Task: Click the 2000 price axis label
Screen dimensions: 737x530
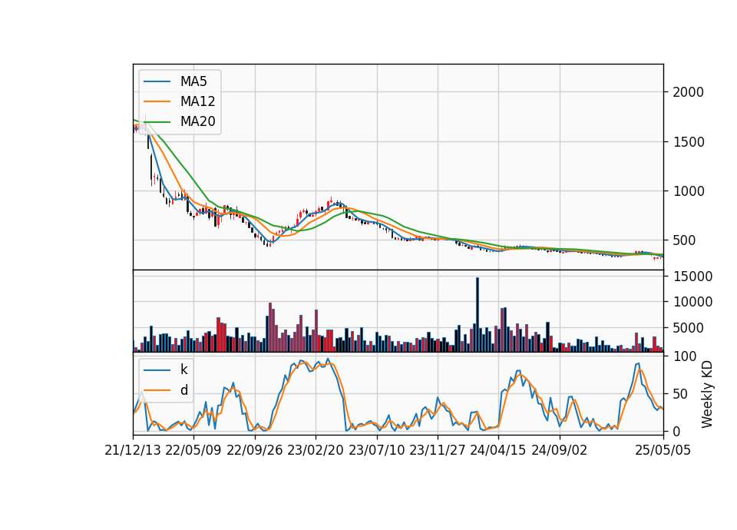Action: [x=688, y=92]
